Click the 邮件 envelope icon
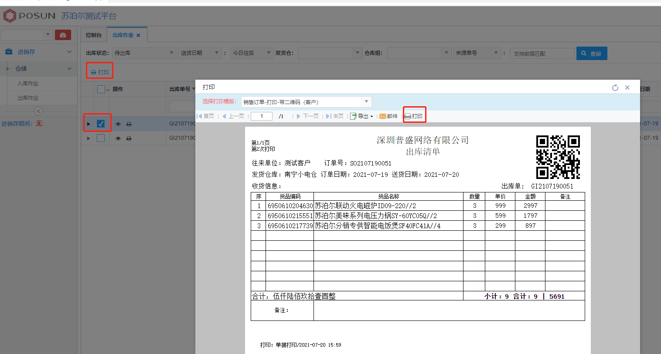661x354 pixels. 382,116
